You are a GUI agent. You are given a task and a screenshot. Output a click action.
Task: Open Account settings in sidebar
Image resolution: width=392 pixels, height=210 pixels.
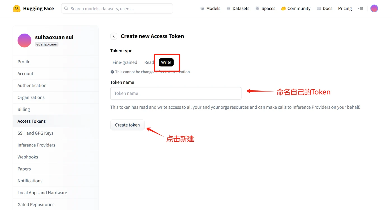click(56, 74)
